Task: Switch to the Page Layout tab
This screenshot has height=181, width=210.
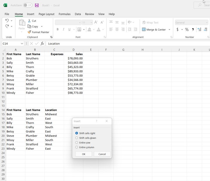Action: [x=46, y=14]
